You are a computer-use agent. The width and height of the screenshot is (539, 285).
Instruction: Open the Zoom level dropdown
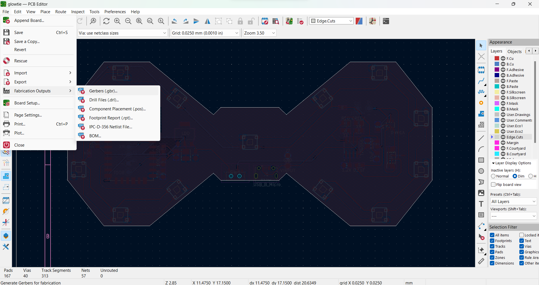(x=260, y=33)
